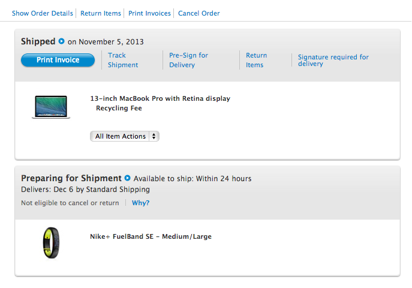Open the Track Shipment link
Screen dimensions: 412x288
[x=123, y=60]
